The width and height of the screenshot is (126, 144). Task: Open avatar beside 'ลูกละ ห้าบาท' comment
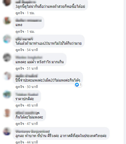pos(7,131)
